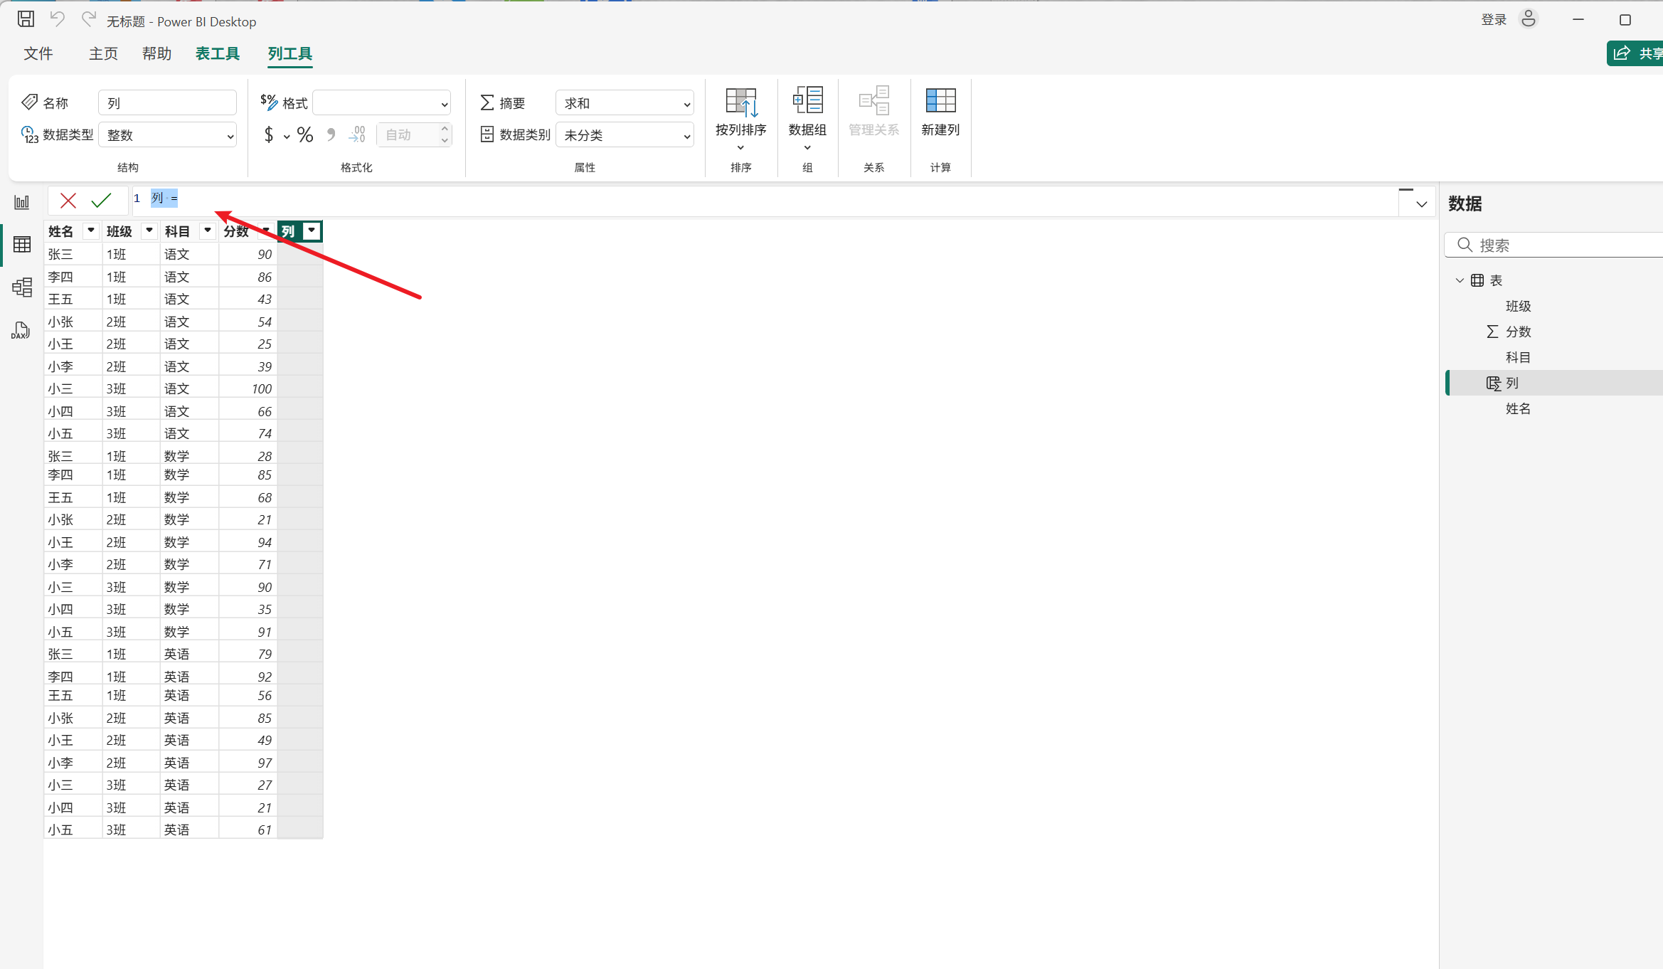Switch to the 表工具 ribbon tab
This screenshot has width=1663, height=969.
tap(218, 54)
